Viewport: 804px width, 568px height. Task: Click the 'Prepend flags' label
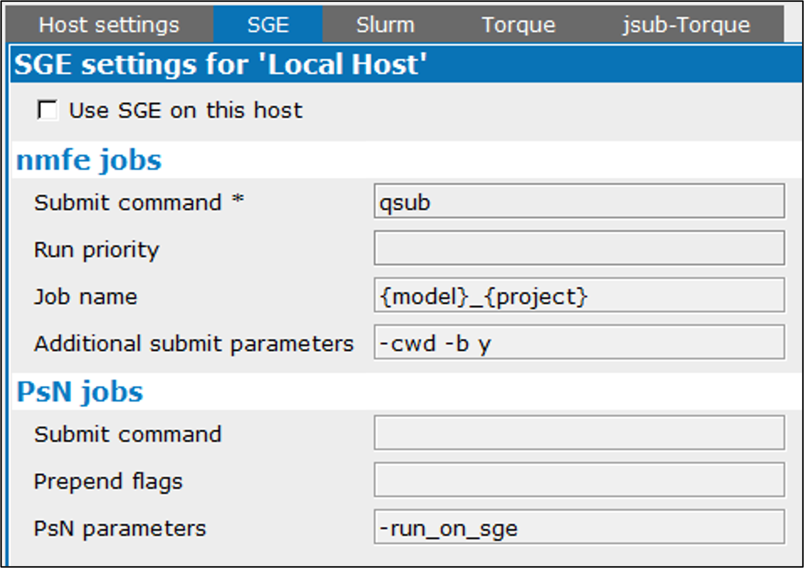(108, 481)
